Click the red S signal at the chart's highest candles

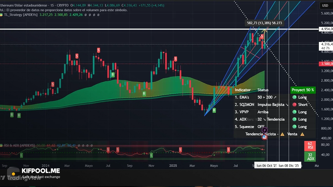[x=262, y=36]
